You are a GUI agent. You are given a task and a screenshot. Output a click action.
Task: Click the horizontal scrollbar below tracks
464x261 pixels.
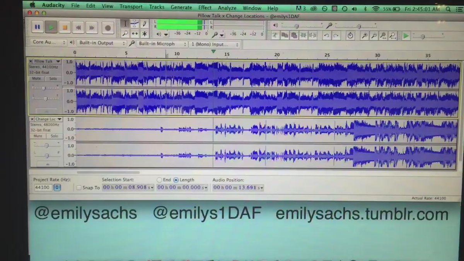[108, 172]
